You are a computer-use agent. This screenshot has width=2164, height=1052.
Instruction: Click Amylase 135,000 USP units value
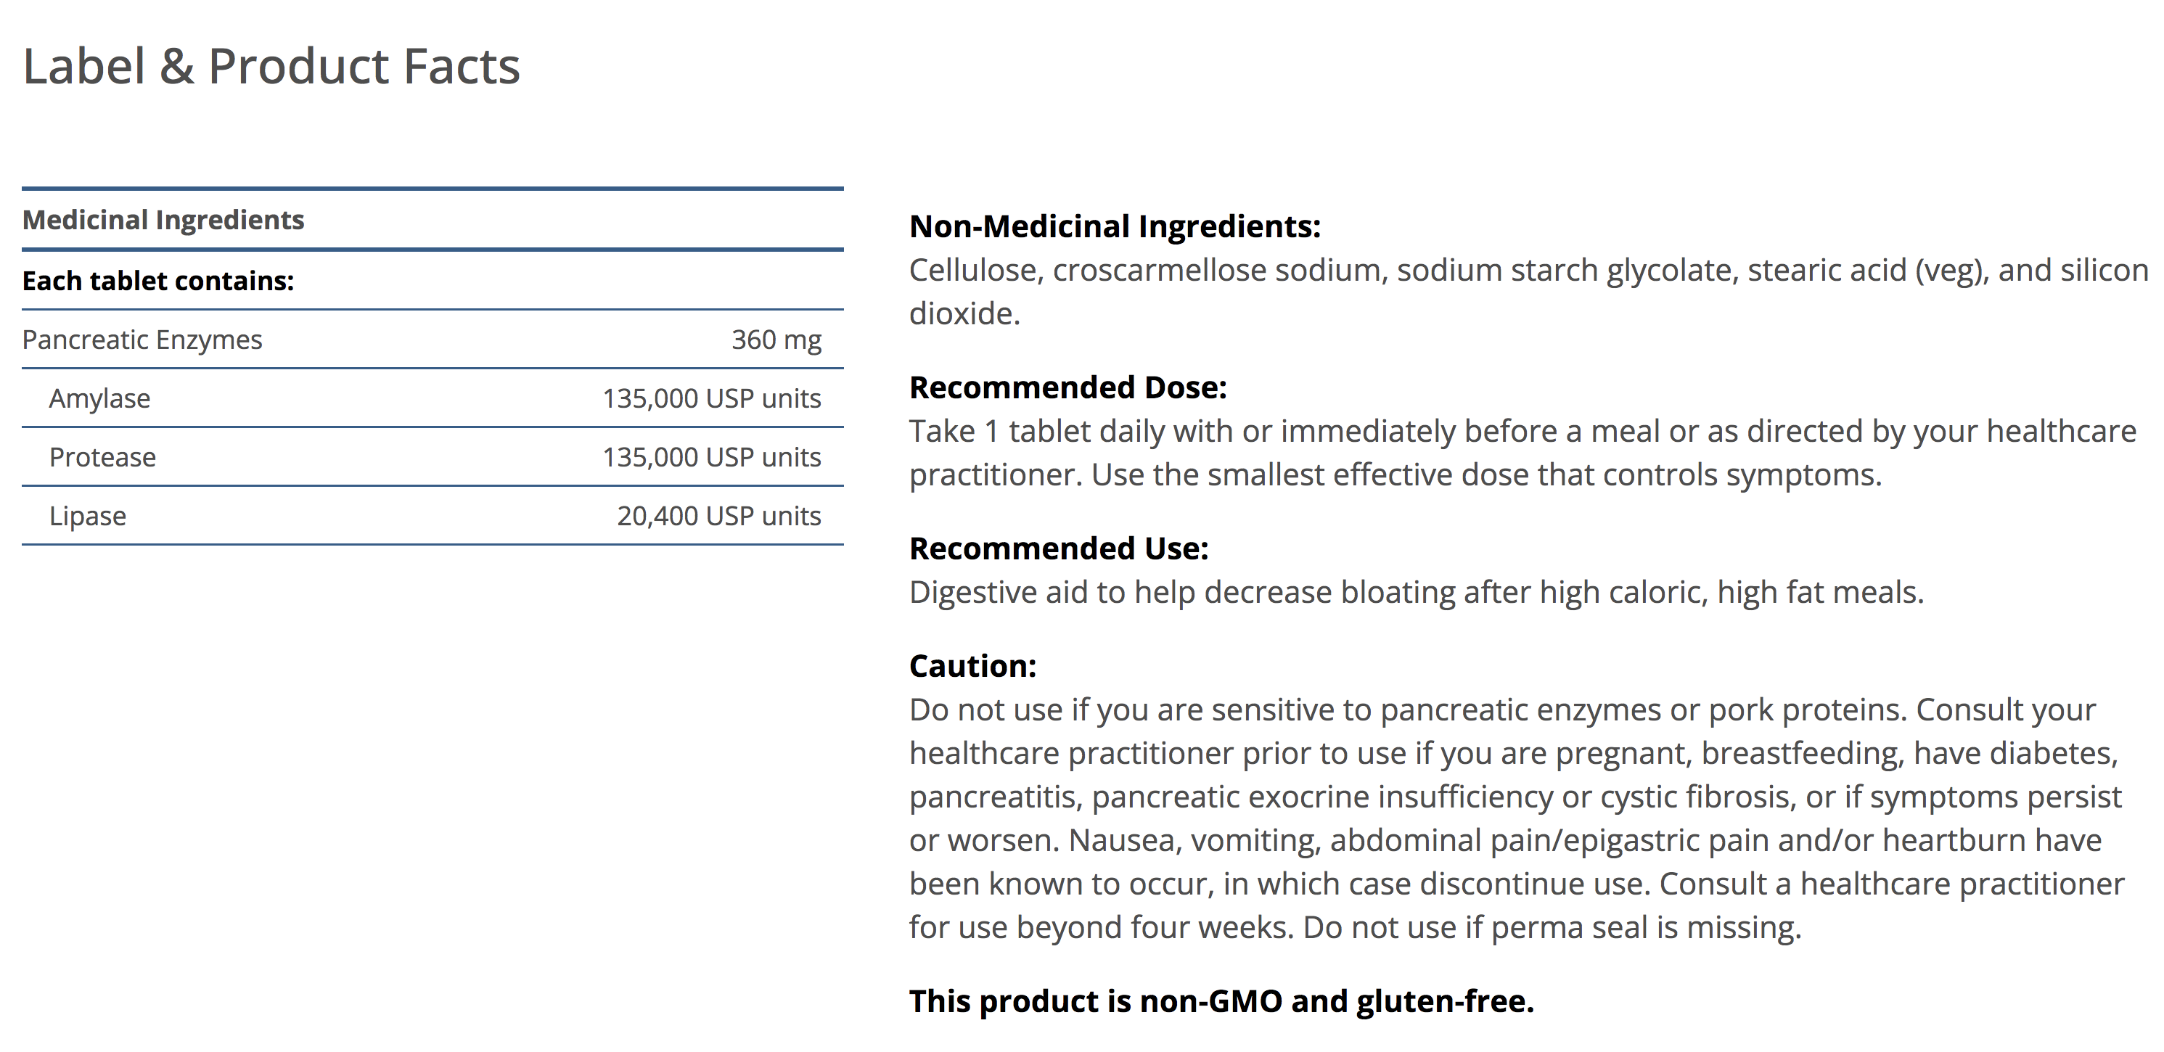click(710, 399)
